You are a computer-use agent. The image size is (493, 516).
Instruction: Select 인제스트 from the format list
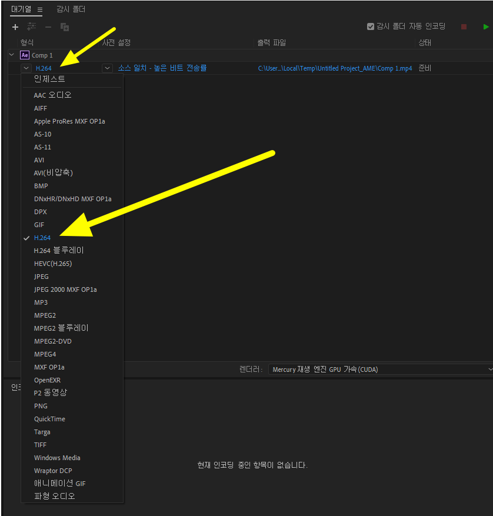tap(72, 79)
